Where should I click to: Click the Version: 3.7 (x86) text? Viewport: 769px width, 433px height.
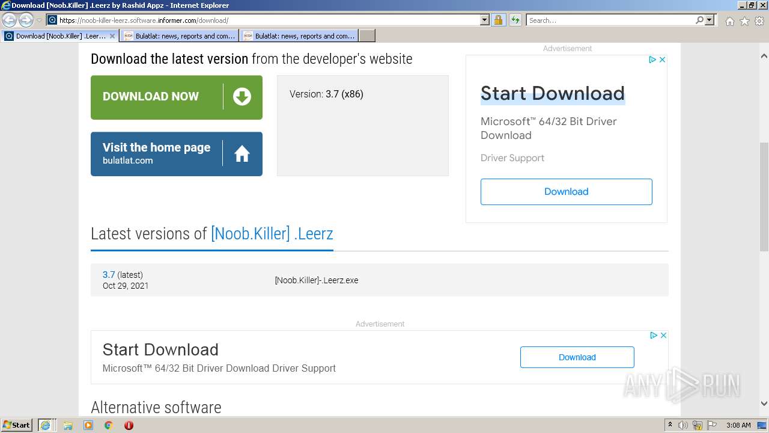[326, 94]
